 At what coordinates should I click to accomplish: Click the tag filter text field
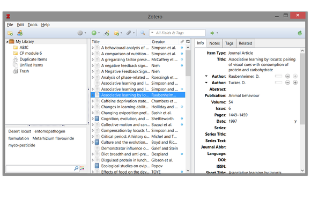(40, 168)
